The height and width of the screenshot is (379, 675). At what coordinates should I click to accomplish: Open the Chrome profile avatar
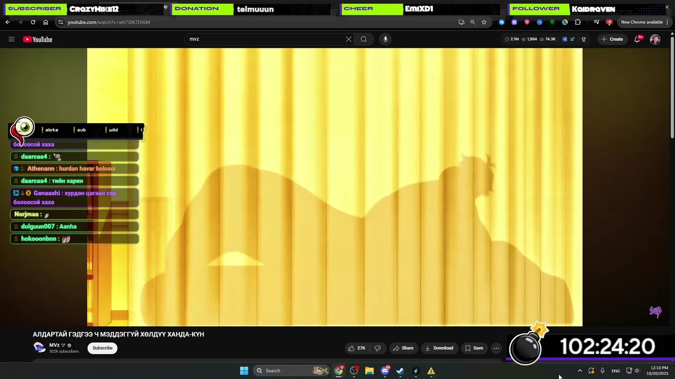click(609, 22)
